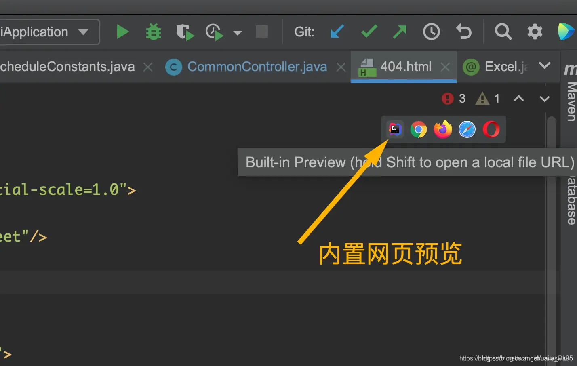This screenshot has width=577, height=366.
Task: Close the ScheduleConstants.java tab
Action: pyautogui.click(x=148, y=67)
